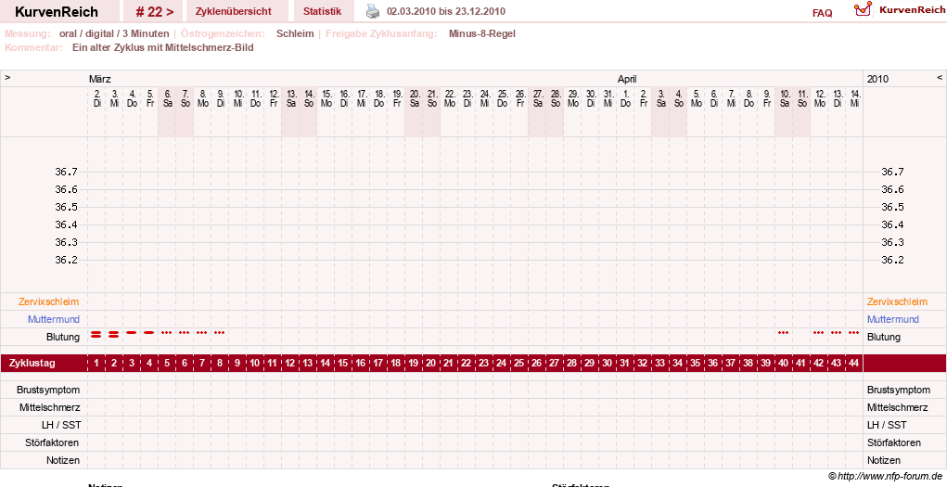Click cycle day 22 in Zyklustag bar
947x487 pixels.
tap(466, 363)
